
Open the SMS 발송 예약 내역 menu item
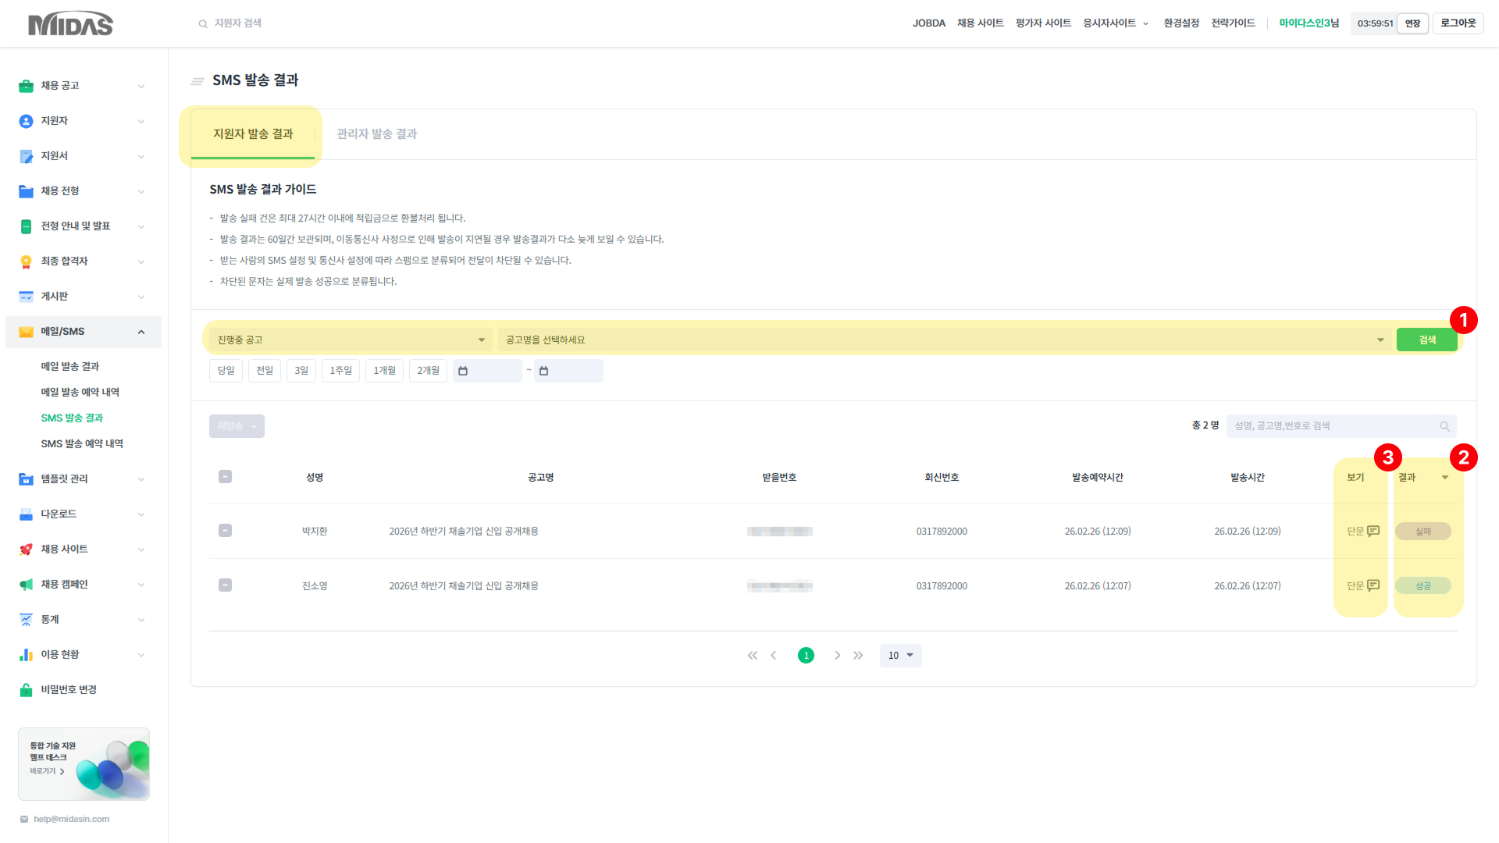82,443
